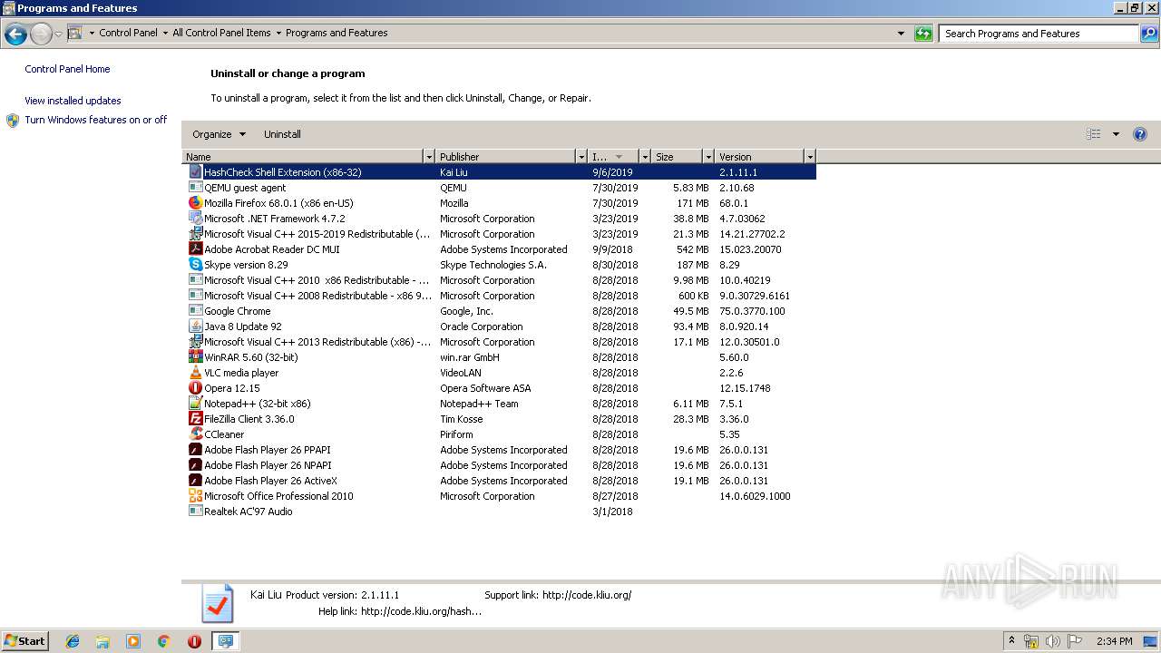Launch Chrome from the taskbar

[x=163, y=641]
